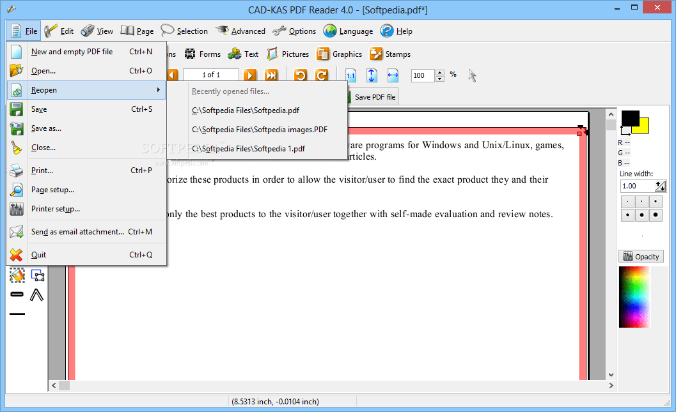Select the caret-shaped polyline tool
Screen dimensions: 676x412
click(x=37, y=295)
